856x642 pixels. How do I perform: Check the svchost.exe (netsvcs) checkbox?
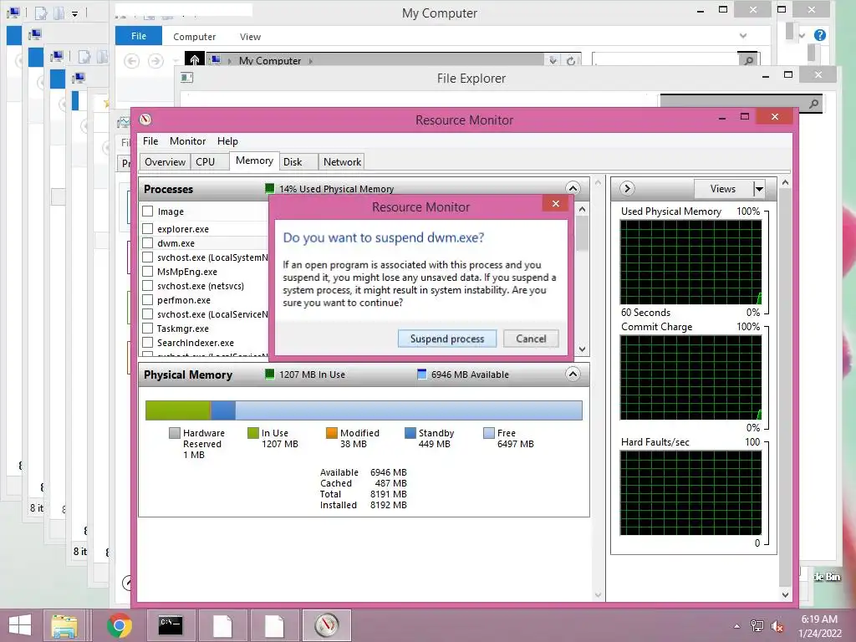147,285
